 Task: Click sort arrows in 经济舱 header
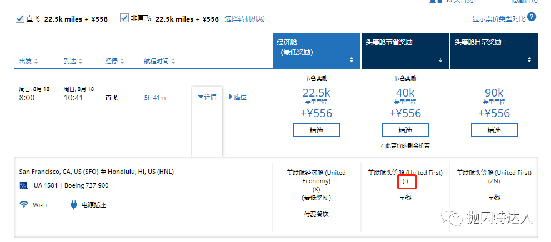352,60
